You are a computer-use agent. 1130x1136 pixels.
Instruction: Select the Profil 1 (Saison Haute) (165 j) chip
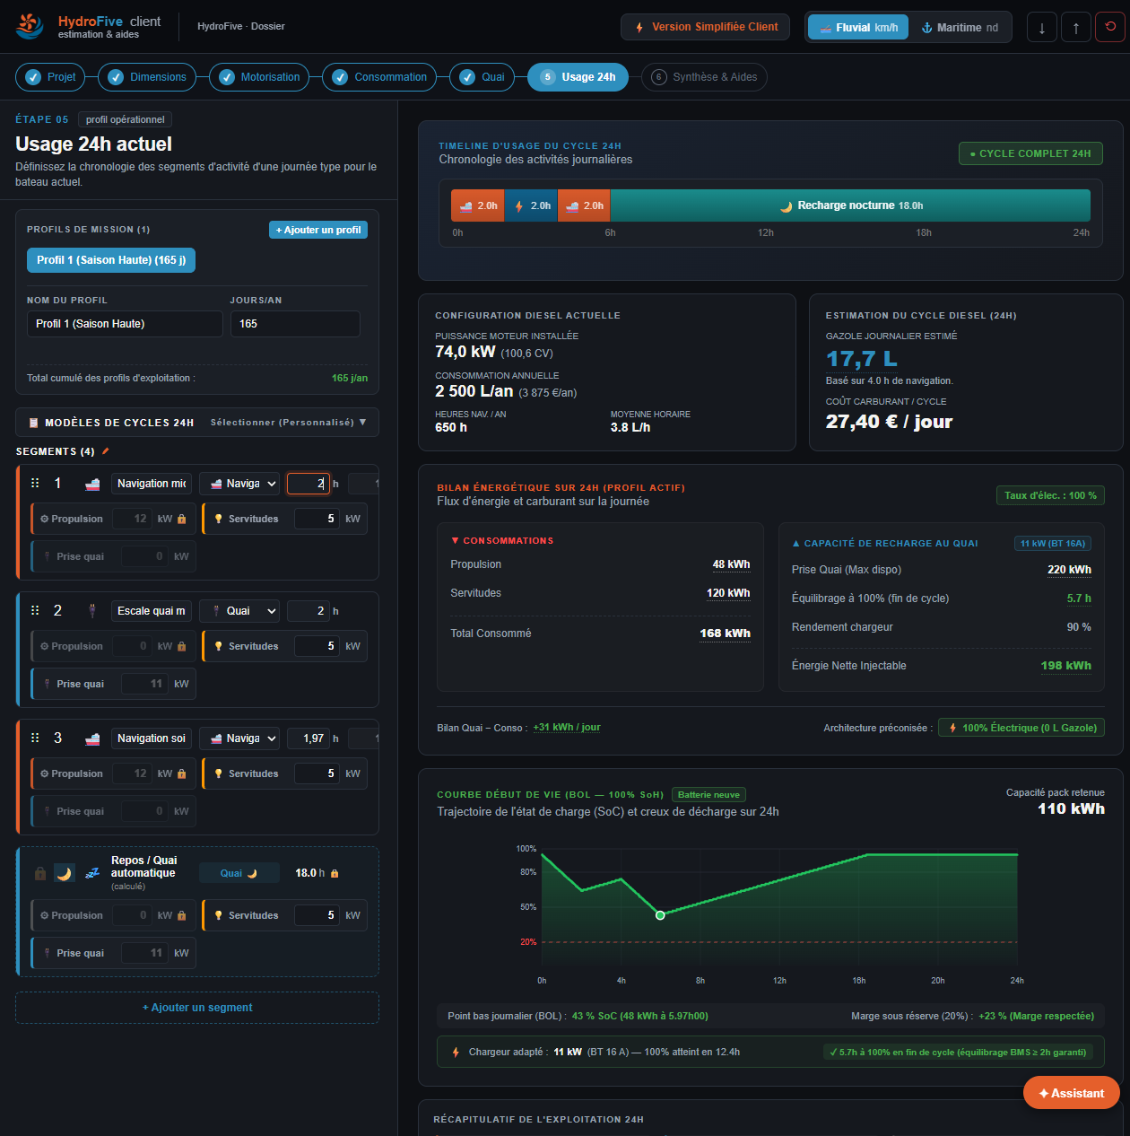coord(111,260)
